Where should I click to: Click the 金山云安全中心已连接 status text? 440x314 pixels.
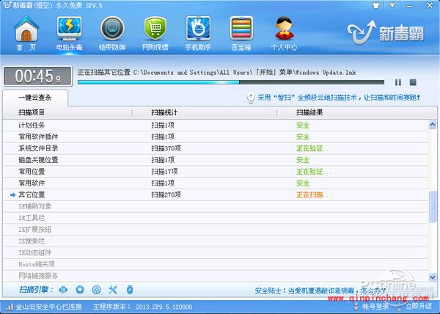49,307
